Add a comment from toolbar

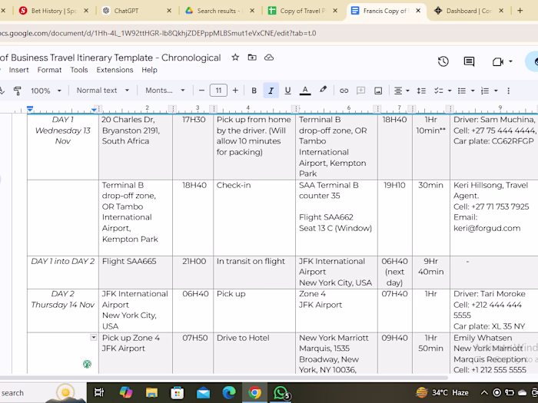(x=360, y=91)
